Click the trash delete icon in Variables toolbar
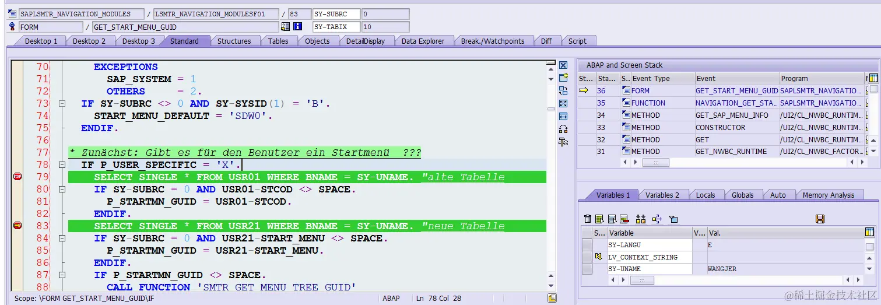The width and height of the screenshot is (881, 305). tap(588, 219)
